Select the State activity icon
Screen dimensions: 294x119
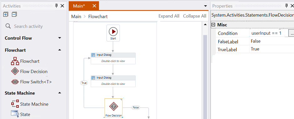click(x=15, y=114)
